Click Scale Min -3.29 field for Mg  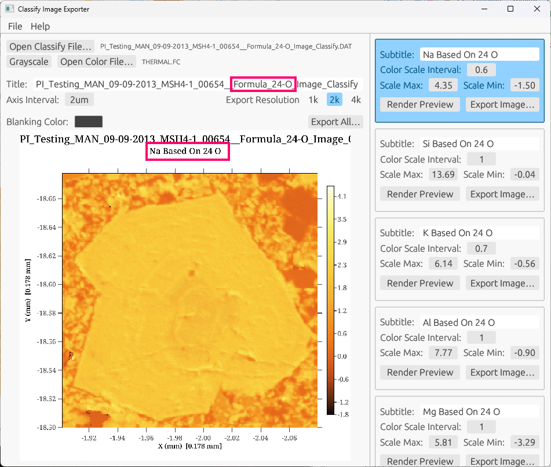point(524,442)
